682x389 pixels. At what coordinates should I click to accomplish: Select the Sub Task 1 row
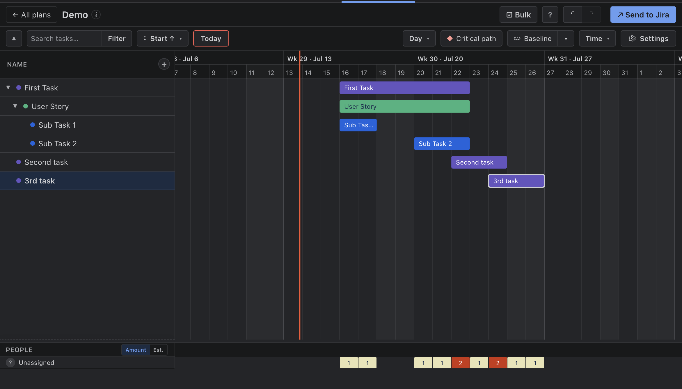coord(87,125)
